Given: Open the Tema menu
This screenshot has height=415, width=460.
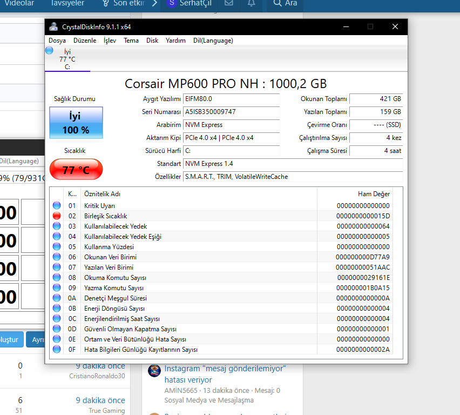Looking at the screenshot, I should 131,41.
